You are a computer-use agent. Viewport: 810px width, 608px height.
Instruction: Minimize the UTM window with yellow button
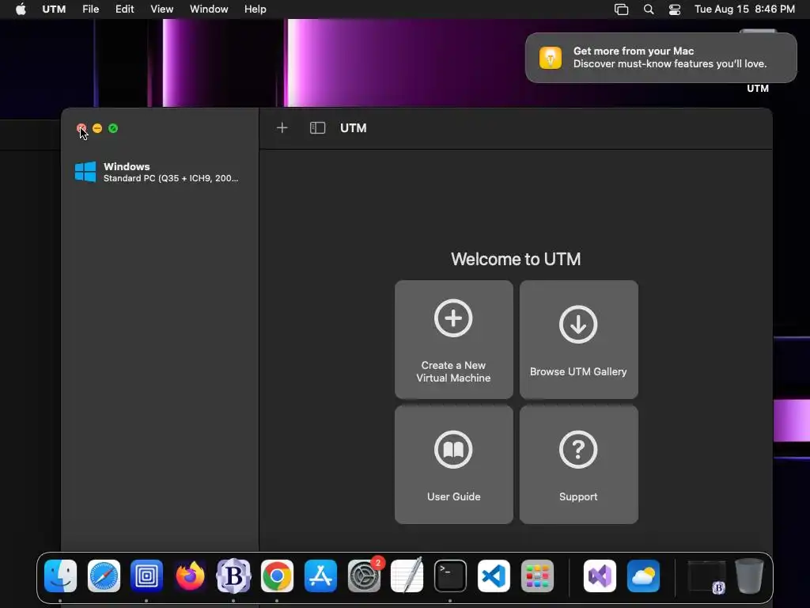(x=97, y=128)
